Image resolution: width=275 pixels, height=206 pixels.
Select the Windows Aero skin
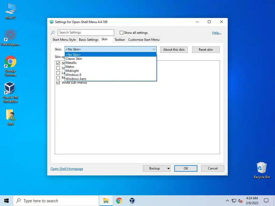(x=110, y=79)
